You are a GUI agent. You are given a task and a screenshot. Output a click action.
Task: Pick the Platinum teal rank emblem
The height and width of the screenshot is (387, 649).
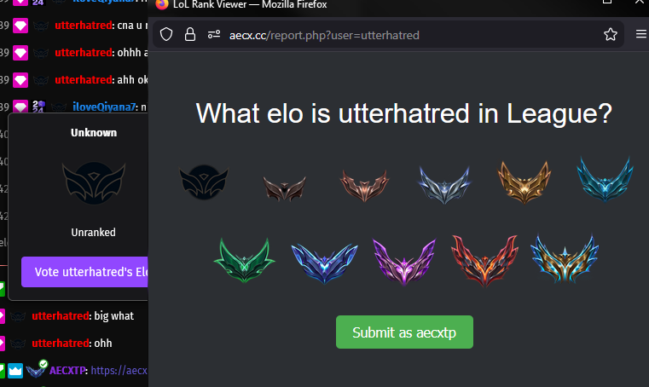pos(605,180)
